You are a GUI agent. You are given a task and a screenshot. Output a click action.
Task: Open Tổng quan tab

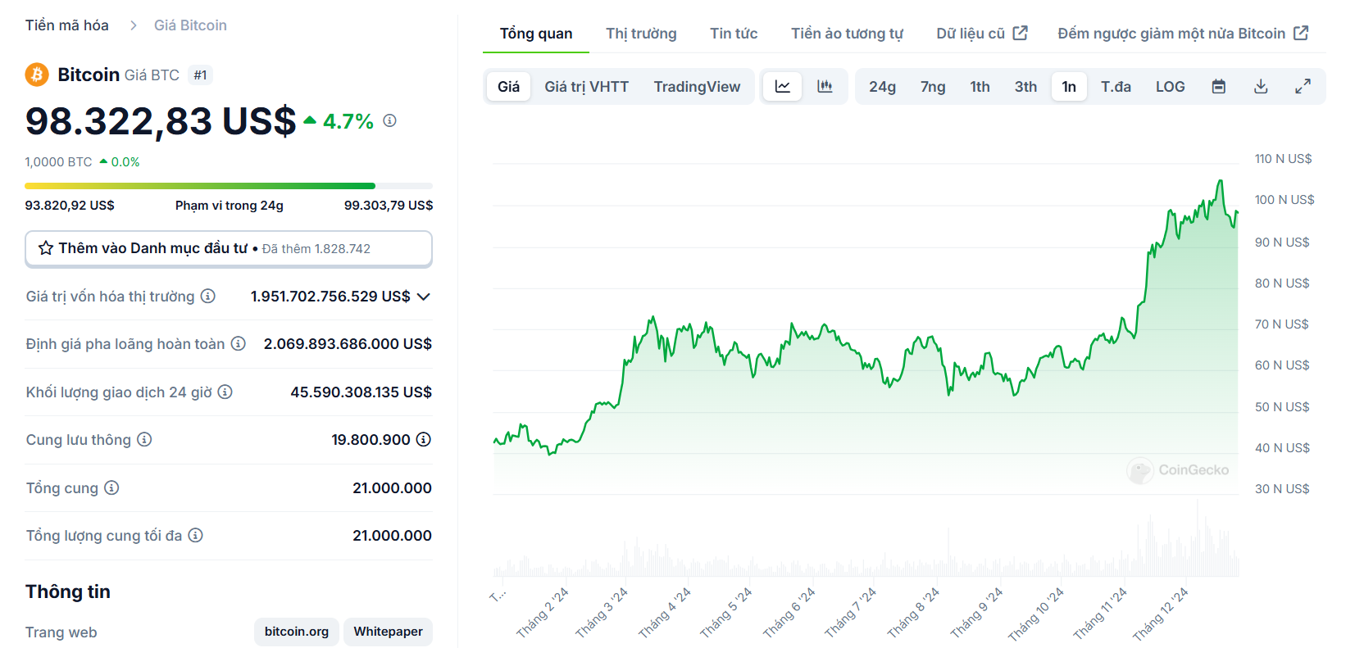click(x=536, y=34)
